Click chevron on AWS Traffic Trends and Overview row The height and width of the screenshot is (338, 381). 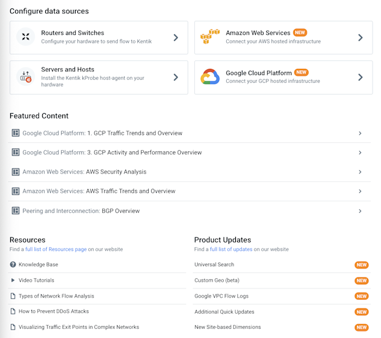pyautogui.click(x=360, y=192)
